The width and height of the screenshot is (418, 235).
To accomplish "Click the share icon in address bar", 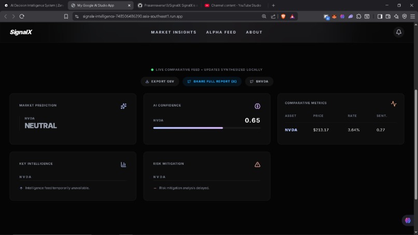I will pyautogui.click(x=273, y=16).
